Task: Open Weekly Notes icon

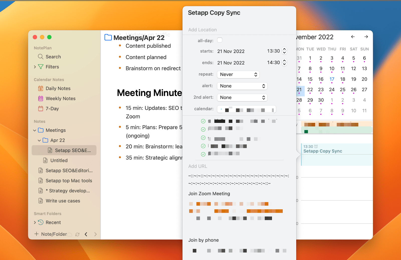Action: pyautogui.click(x=41, y=99)
